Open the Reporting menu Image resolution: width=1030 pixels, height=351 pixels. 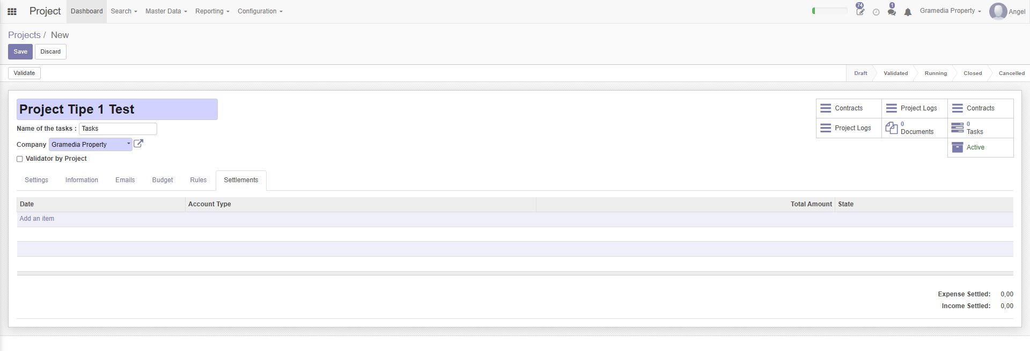(212, 11)
